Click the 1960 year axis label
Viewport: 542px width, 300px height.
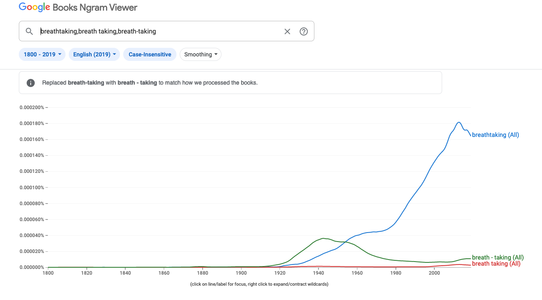pyautogui.click(x=357, y=273)
